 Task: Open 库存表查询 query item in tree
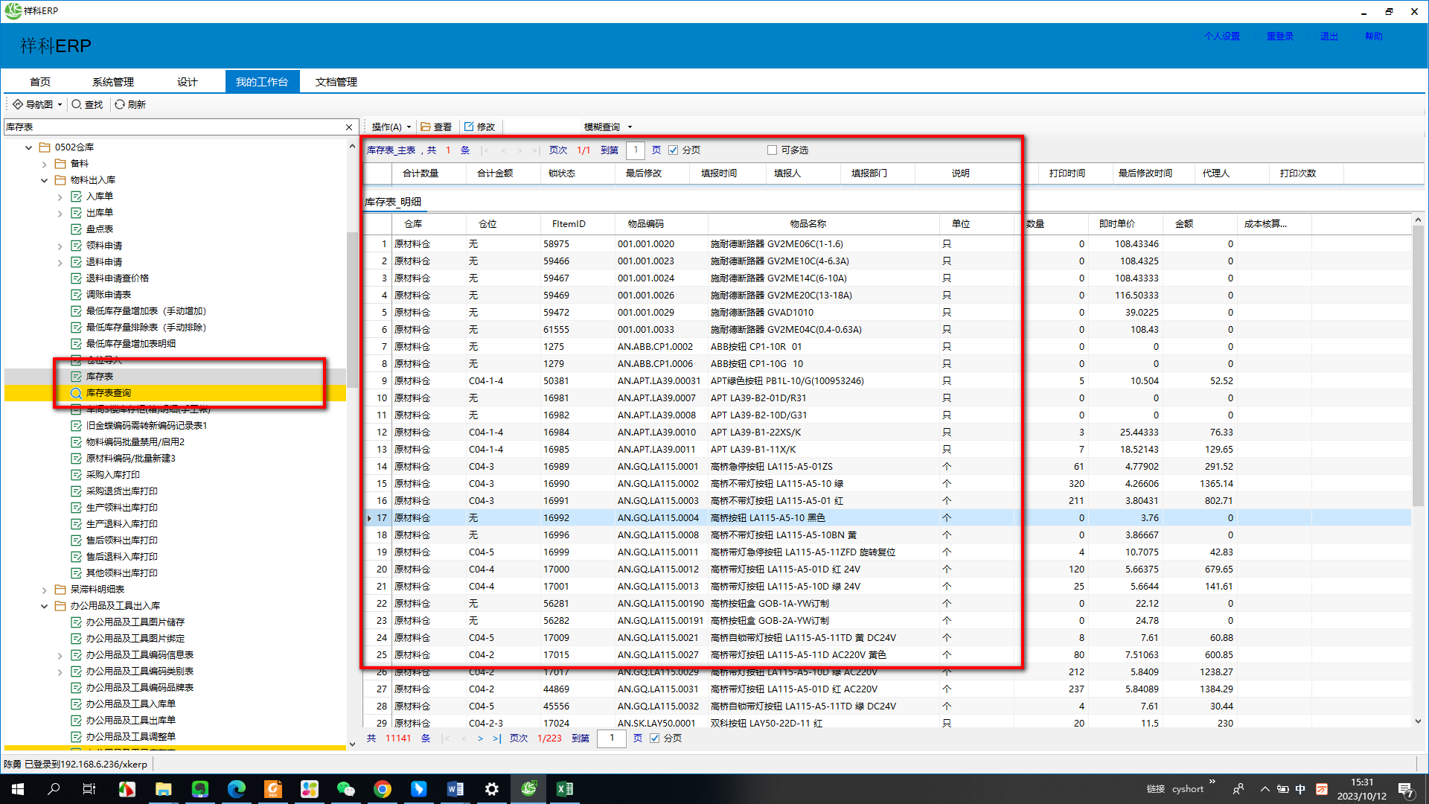[x=108, y=393]
